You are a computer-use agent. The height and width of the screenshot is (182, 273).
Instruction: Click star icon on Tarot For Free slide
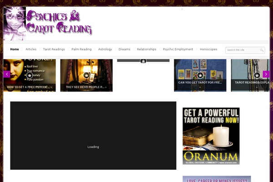pyautogui.click(x=200, y=76)
